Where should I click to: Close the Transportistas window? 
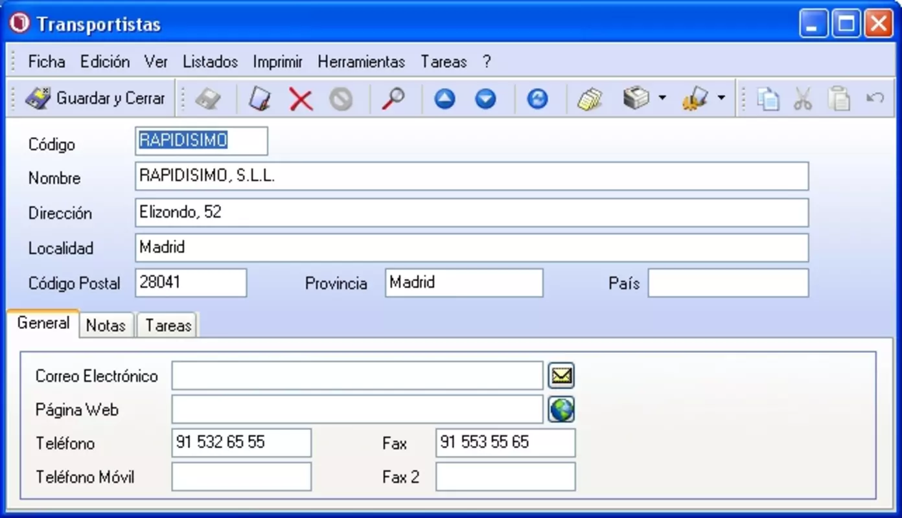[879, 24]
